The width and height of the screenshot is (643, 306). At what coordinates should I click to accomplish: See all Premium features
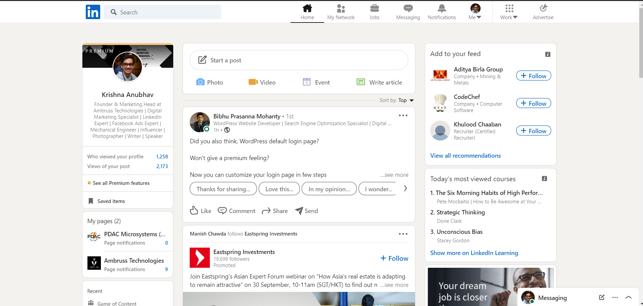(118, 183)
